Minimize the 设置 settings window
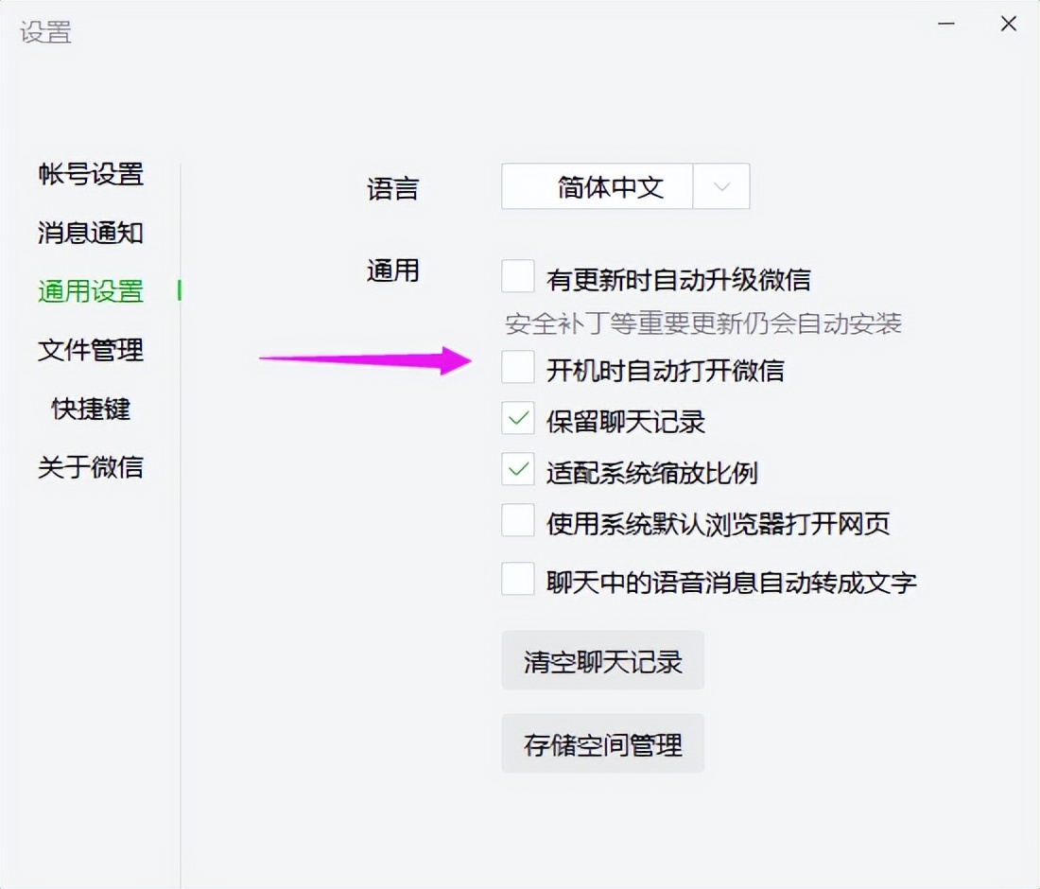 [945, 24]
